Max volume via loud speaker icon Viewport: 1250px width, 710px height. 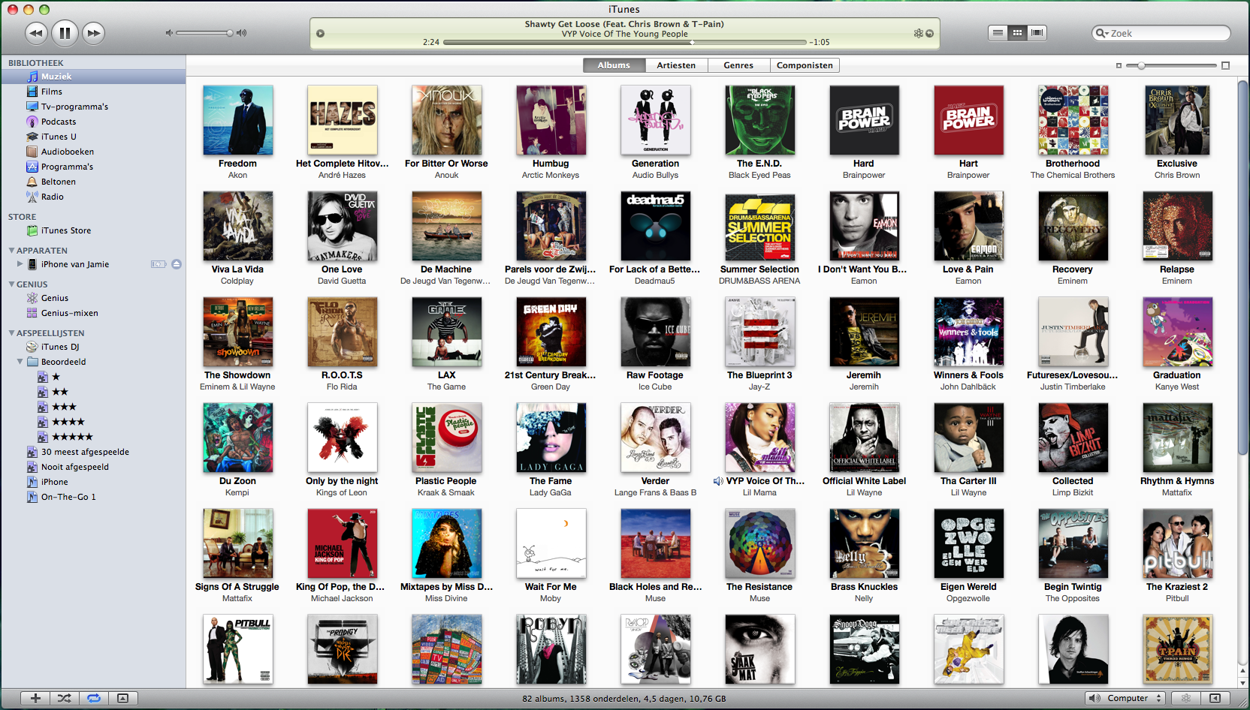coord(241,33)
